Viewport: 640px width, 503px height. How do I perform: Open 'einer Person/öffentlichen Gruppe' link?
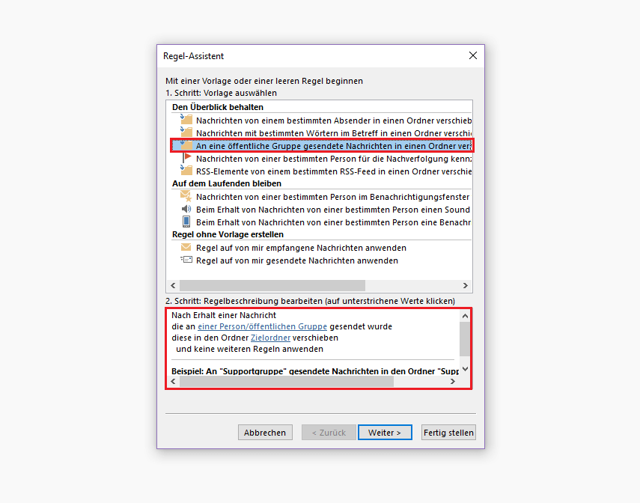click(262, 326)
